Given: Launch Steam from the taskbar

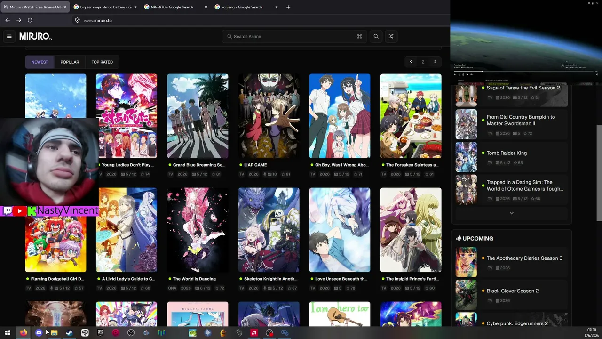Looking at the screenshot, I should click(x=69, y=333).
